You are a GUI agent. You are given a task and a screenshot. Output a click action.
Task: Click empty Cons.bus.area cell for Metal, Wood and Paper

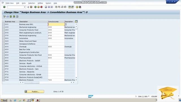point(56,41)
